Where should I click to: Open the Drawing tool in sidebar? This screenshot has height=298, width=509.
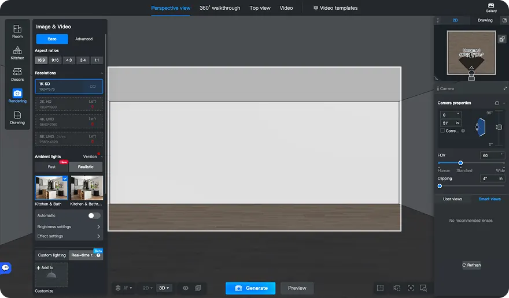[17, 118]
